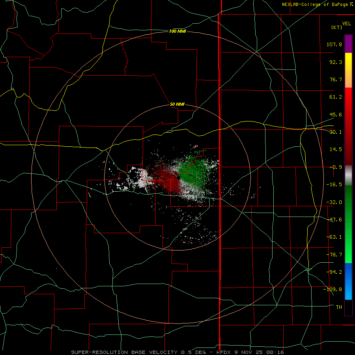
Task: Pick the yellow-orange segment of velocity color bar
Action: point(348,70)
